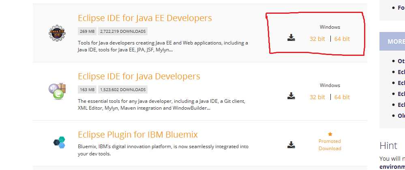
Task: Open Eclipse IDE for Java Developers title
Action: 139,76
